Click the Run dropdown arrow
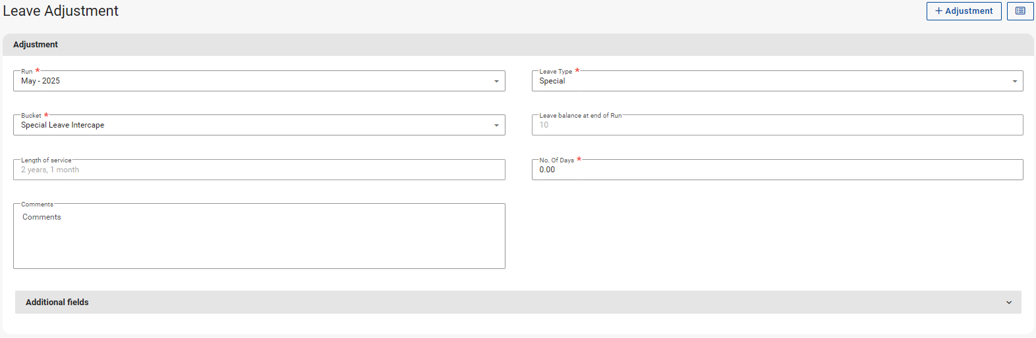The image size is (1036, 338). click(x=496, y=82)
